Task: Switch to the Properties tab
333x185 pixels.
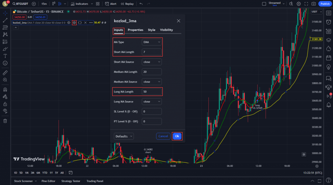Action: tap(136, 30)
